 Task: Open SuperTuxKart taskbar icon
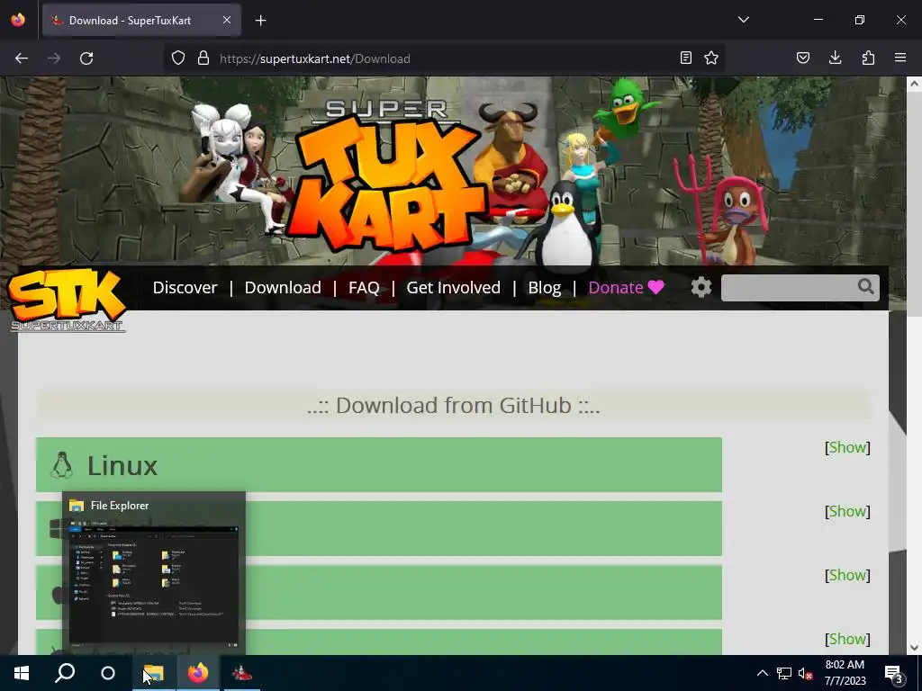pyautogui.click(x=241, y=673)
